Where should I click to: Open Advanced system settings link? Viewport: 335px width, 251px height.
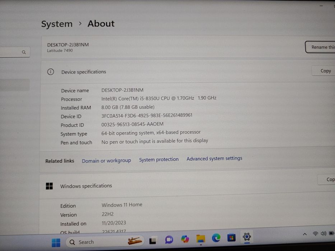(x=214, y=158)
